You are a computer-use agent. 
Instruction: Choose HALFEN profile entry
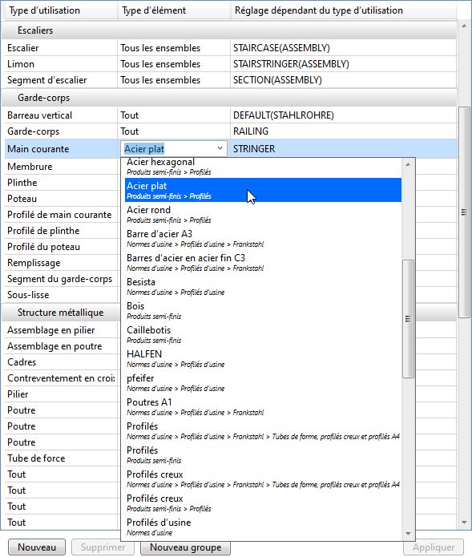point(263,358)
